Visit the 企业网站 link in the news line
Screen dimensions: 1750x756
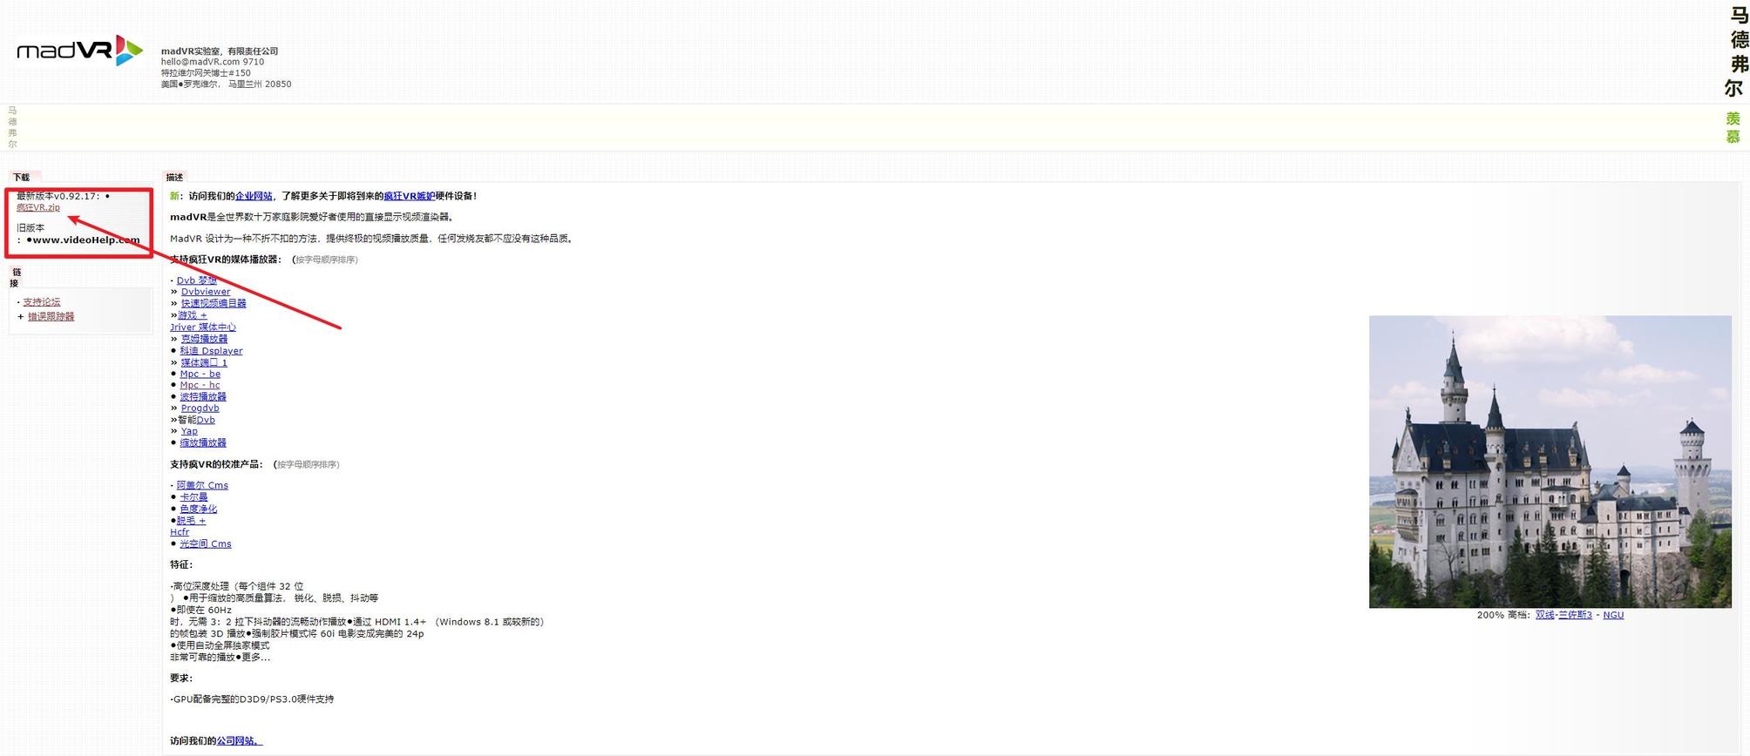point(254,196)
